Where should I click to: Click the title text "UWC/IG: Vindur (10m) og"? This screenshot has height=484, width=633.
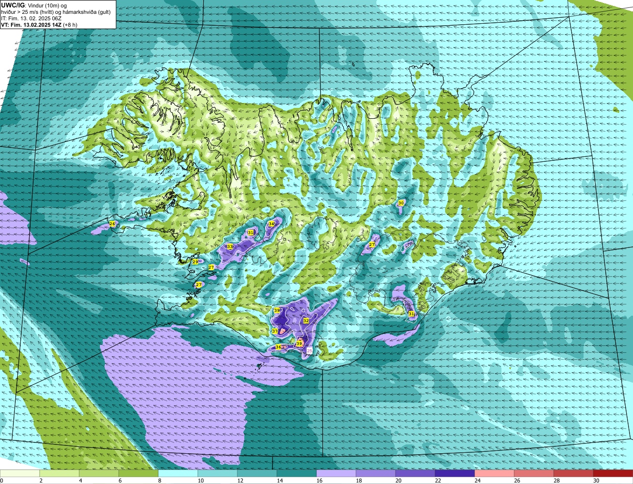tap(34, 5)
